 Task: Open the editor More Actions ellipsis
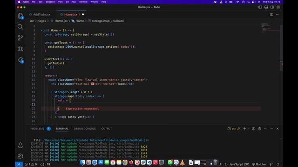coord(278,14)
